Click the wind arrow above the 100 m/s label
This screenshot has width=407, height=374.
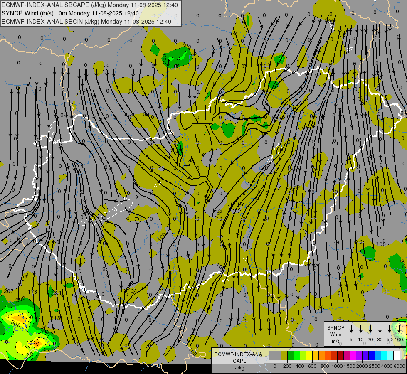tap(399, 329)
